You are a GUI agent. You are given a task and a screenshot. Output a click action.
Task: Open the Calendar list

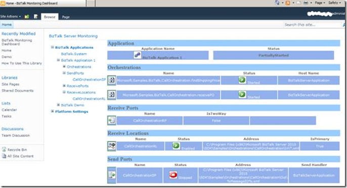tap(9, 110)
